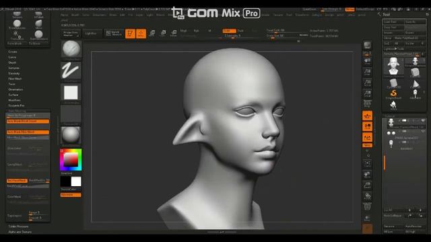Click the Frame icon in right shelf
The image size is (431, 242).
(367, 163)
